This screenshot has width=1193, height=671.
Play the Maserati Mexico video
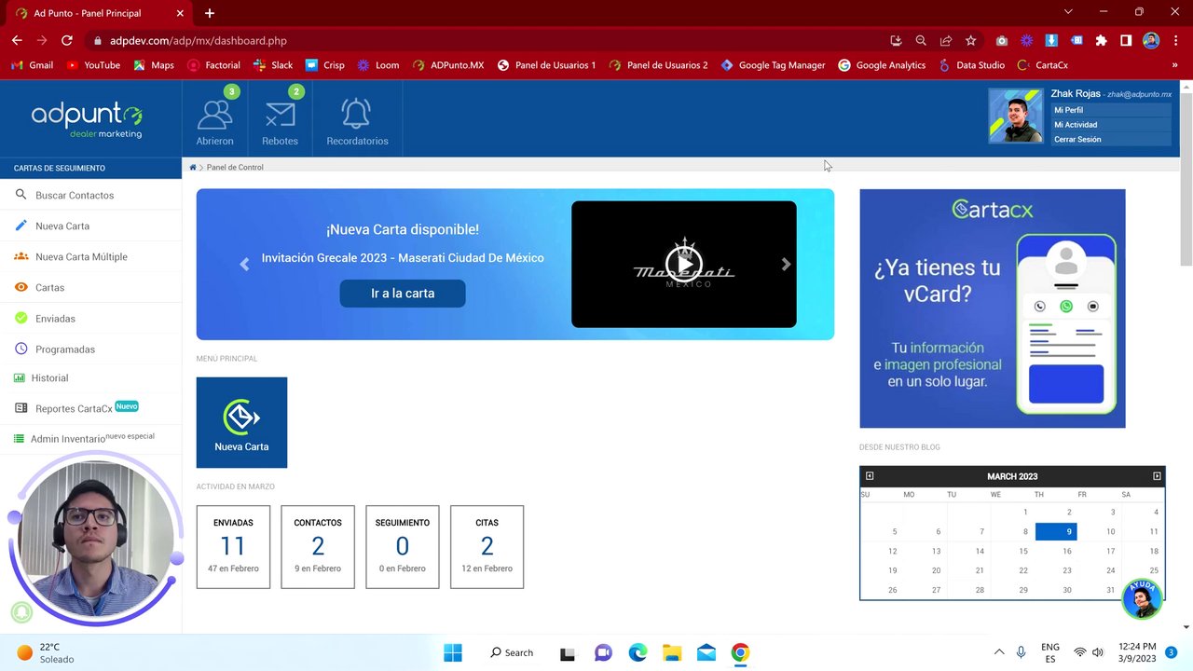click(x=684, y=264)
